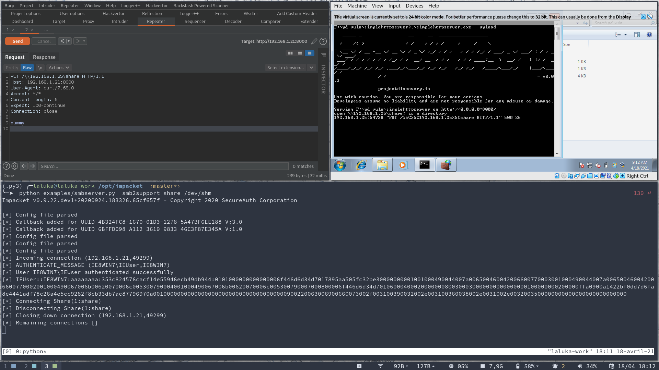Switch to side-by-side layout icon
The height and width of the screenshot is (370, 659).
[290, 53]
